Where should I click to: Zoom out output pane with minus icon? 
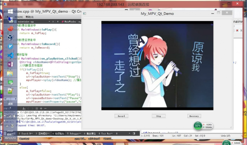click(45, 108)
